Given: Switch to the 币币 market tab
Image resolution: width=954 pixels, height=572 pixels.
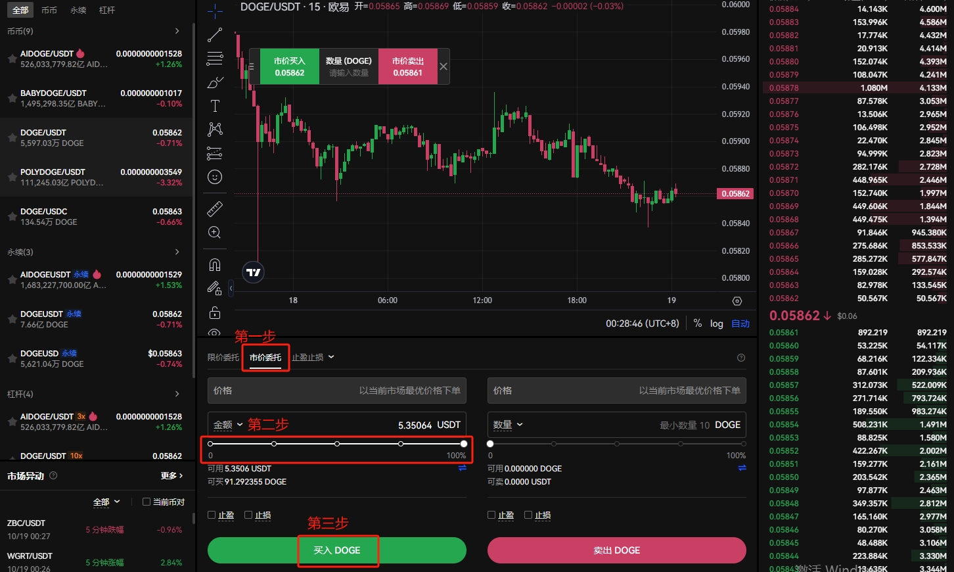Looking at the screenshot, I should pos(49,10).
